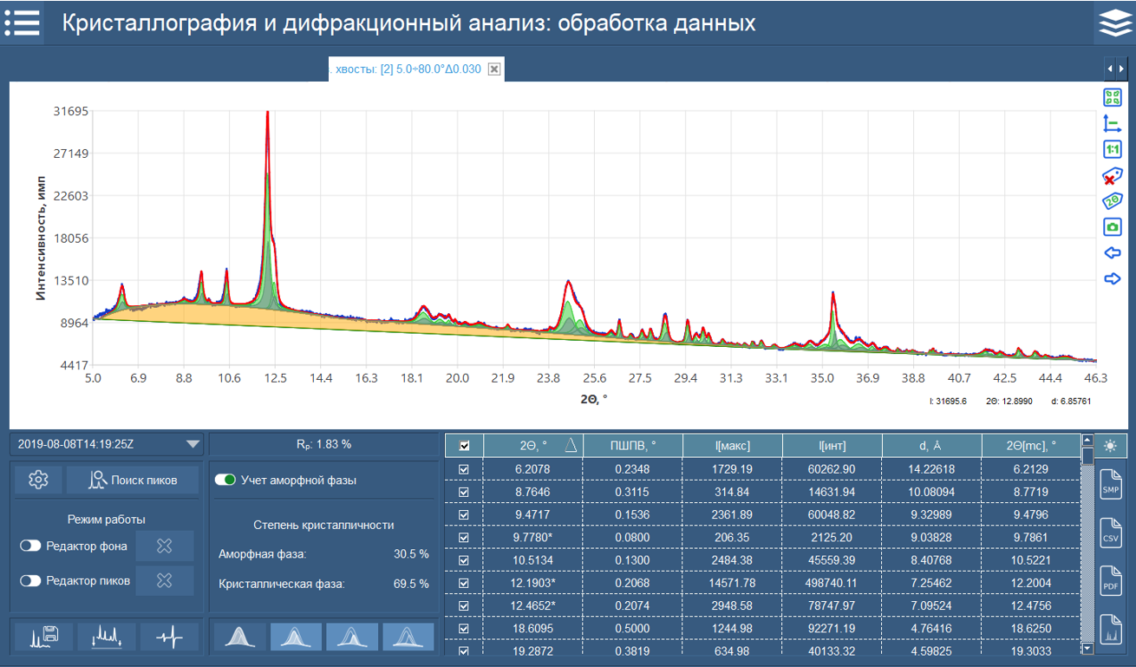The width and height of the screenshot is (1136, 667).
Task: Open the peak processing settings gear
Action: [38, 479]
